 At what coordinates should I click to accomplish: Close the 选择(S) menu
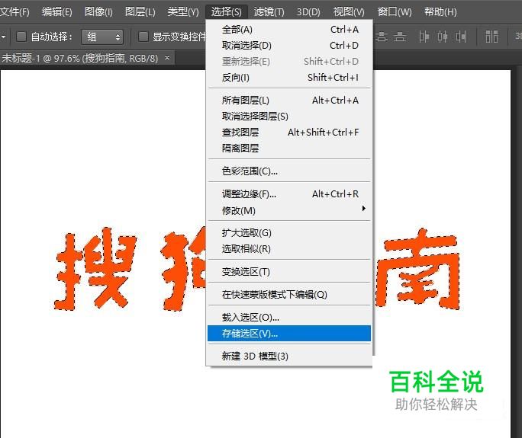pos(227,12)
